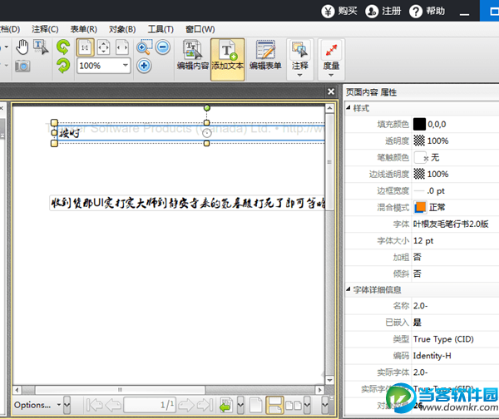Activate the camera snapshot tool
This screenshot has height=419, width=499.
pos(22,66)
